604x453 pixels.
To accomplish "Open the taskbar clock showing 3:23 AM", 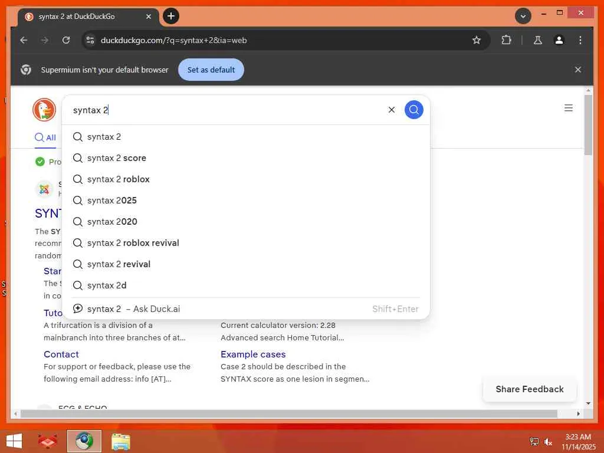I will click(578, 442).
